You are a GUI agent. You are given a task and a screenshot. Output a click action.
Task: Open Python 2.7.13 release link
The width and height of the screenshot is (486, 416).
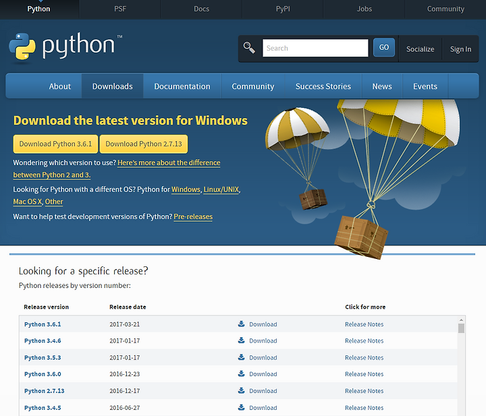(x=45, y=390)
